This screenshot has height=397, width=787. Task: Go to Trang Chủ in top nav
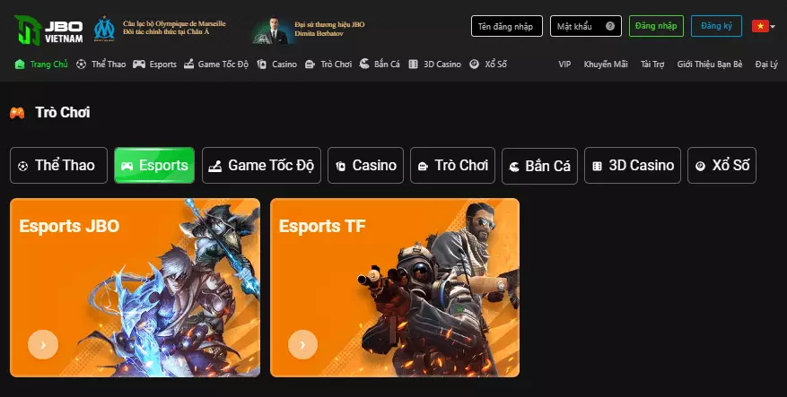coord(48,65)
